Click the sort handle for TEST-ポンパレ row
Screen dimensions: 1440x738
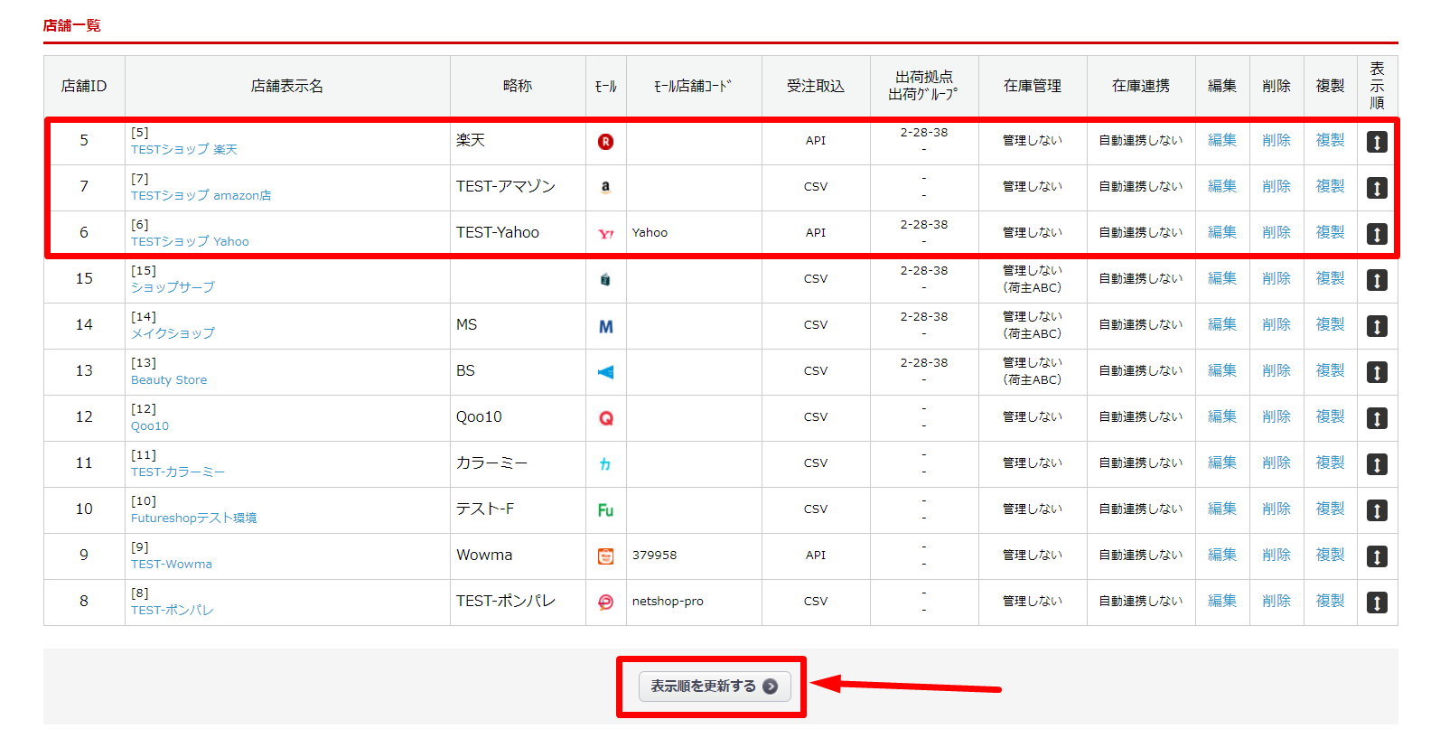coord(1376,603)
